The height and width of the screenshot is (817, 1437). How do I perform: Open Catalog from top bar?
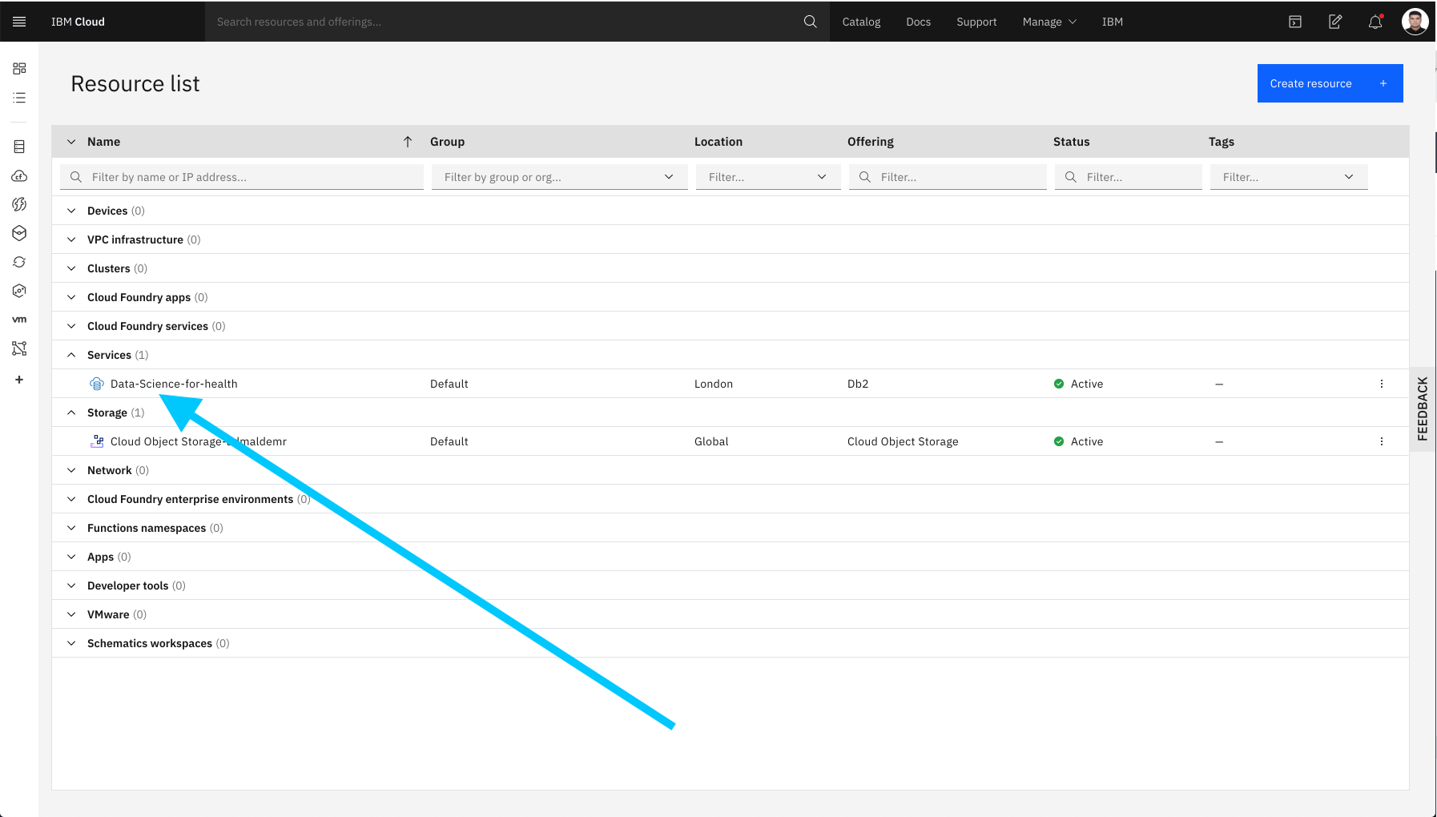click(x=861, y=22)
